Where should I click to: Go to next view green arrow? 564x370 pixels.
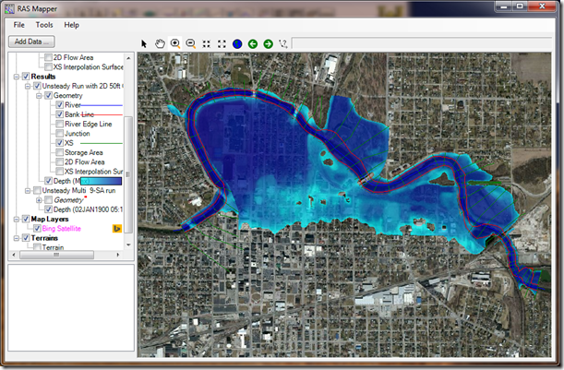point(268,43)
